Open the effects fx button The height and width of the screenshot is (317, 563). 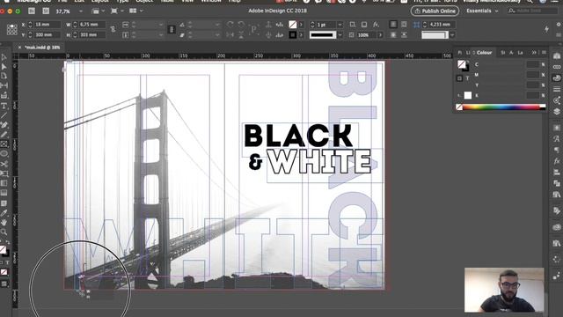click(376, 25)
